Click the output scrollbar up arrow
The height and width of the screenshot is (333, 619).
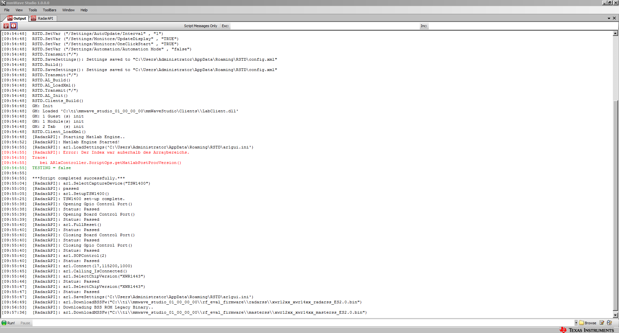click(x=615, y=33)
